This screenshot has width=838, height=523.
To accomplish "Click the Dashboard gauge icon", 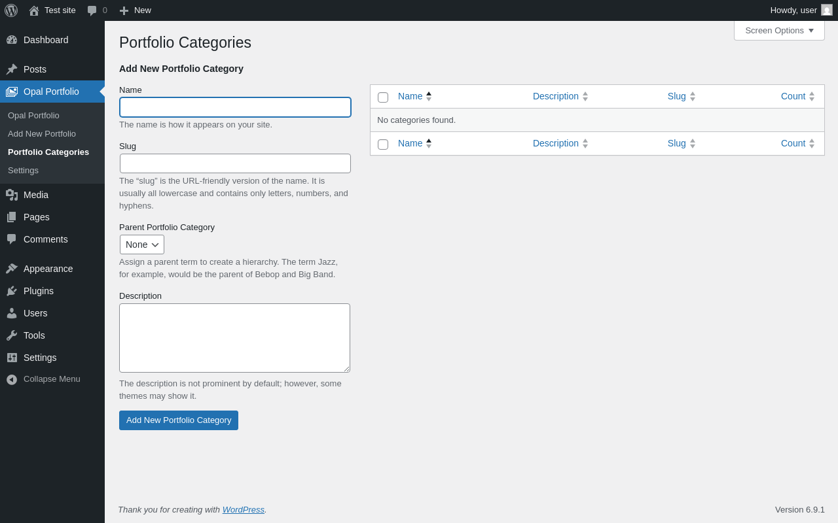I will point(12,40).
